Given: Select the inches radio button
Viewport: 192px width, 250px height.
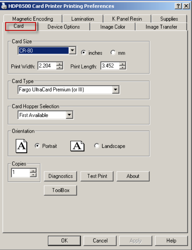Looking at the screenshot, I should 83,53.
